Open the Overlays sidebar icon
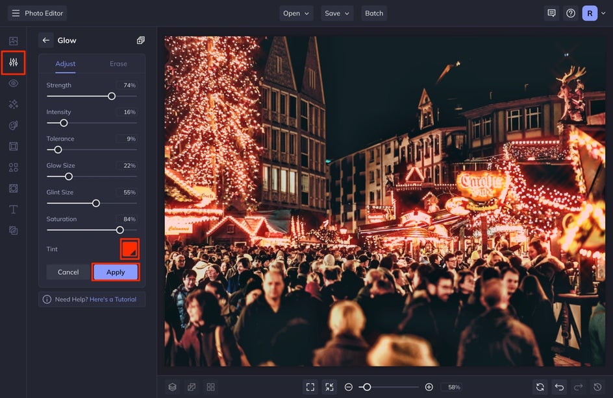The width and height of the screenshot is (613, 398). [x=13, y=231]
